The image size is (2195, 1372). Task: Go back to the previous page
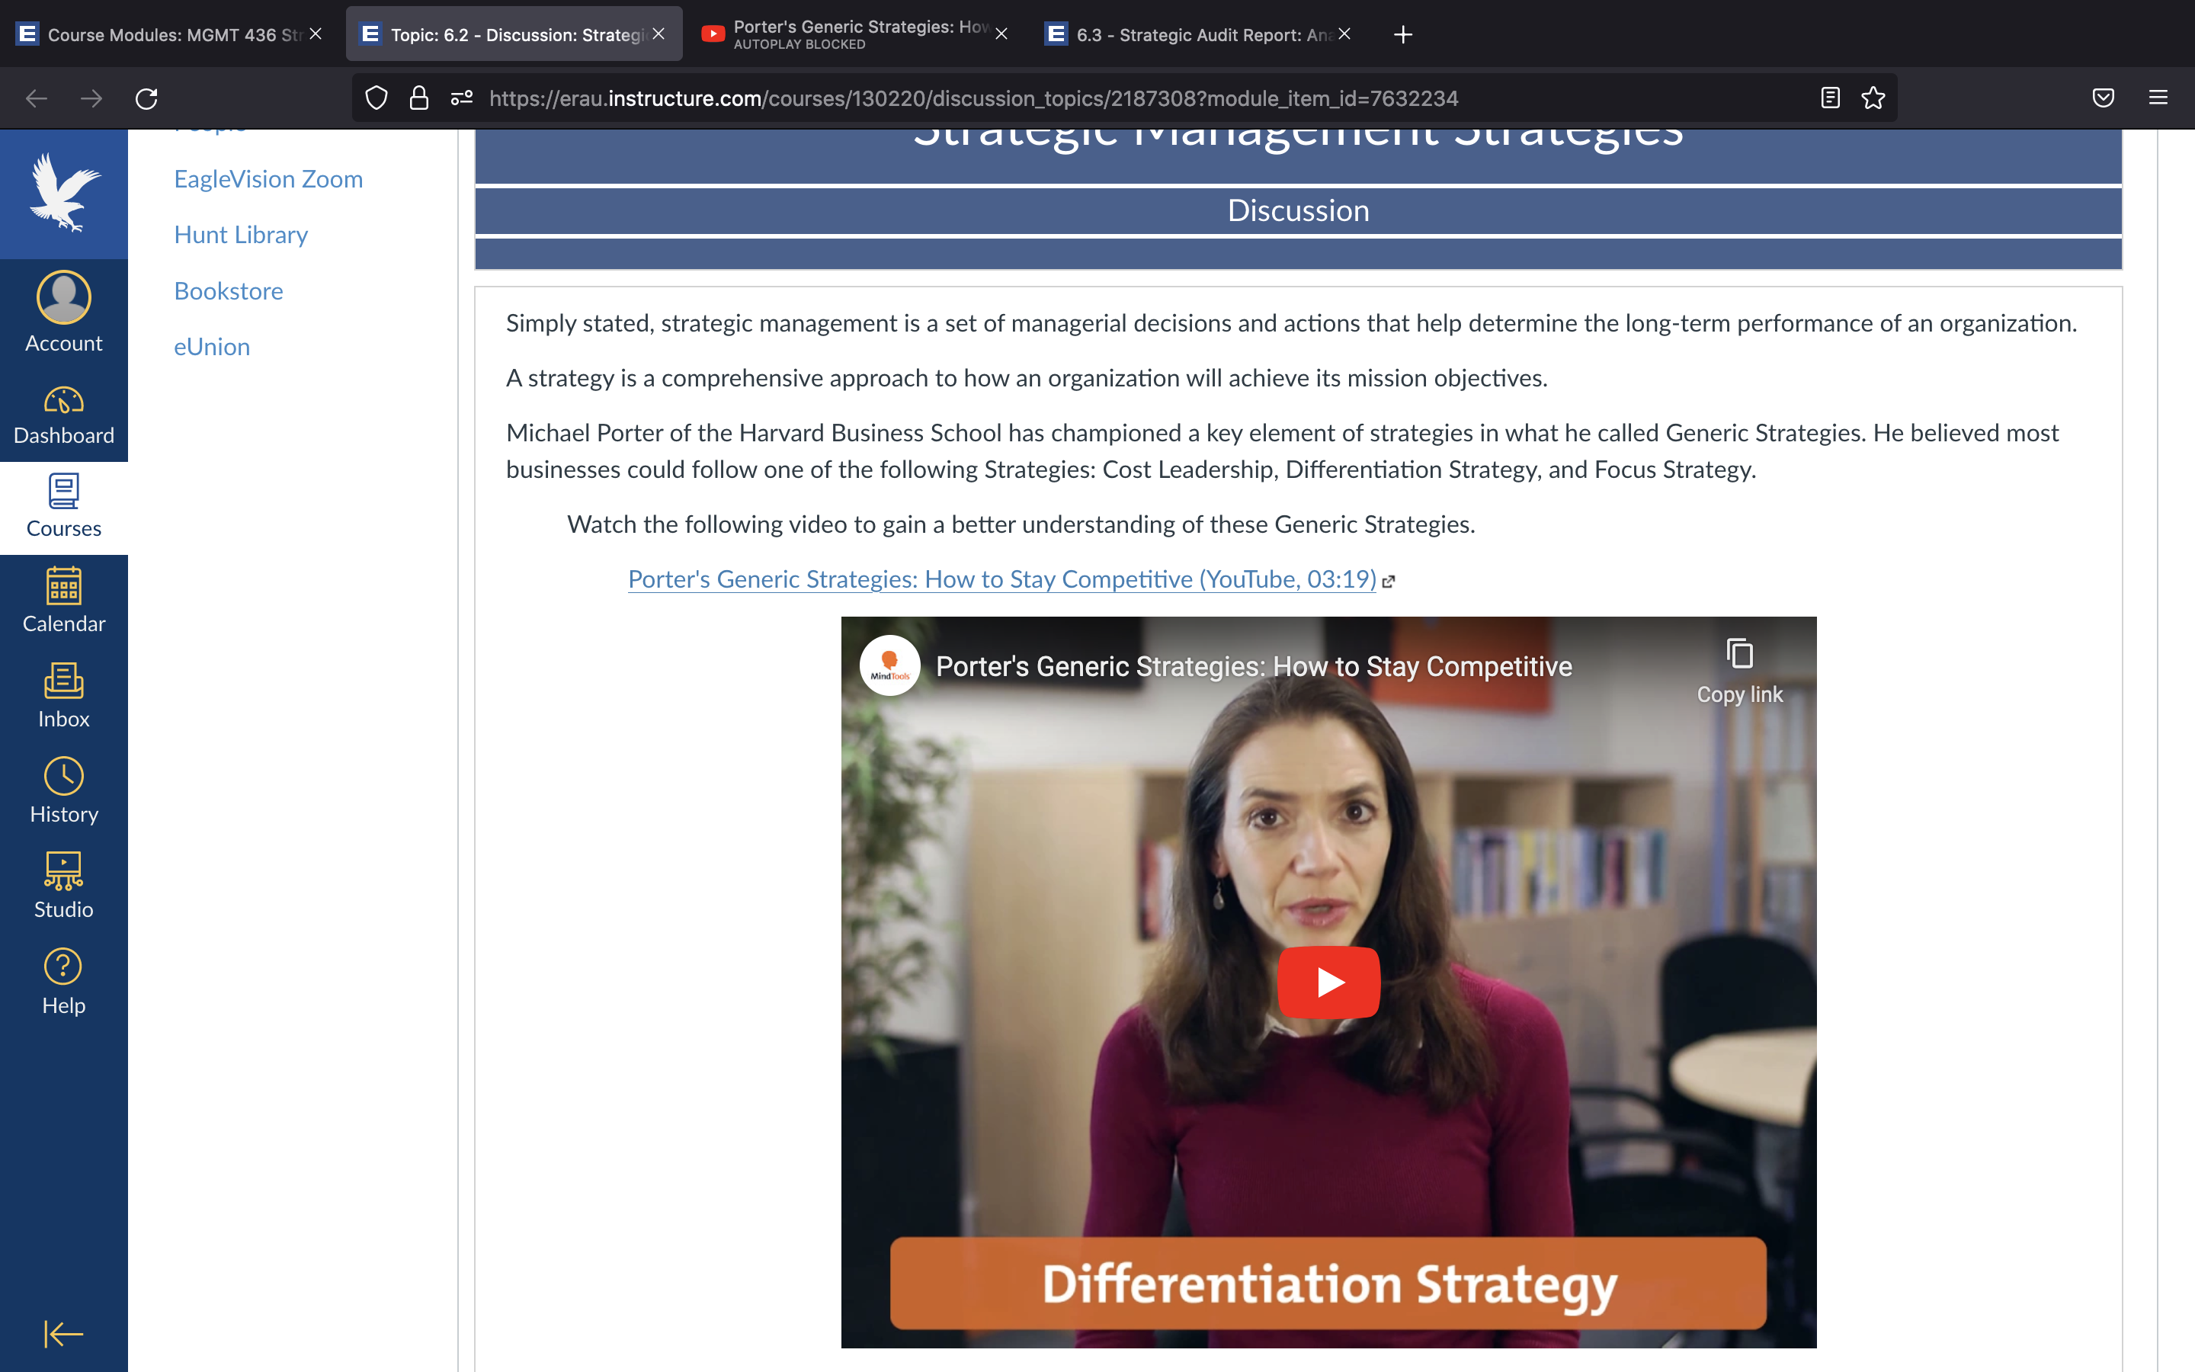tap(37, 98)
